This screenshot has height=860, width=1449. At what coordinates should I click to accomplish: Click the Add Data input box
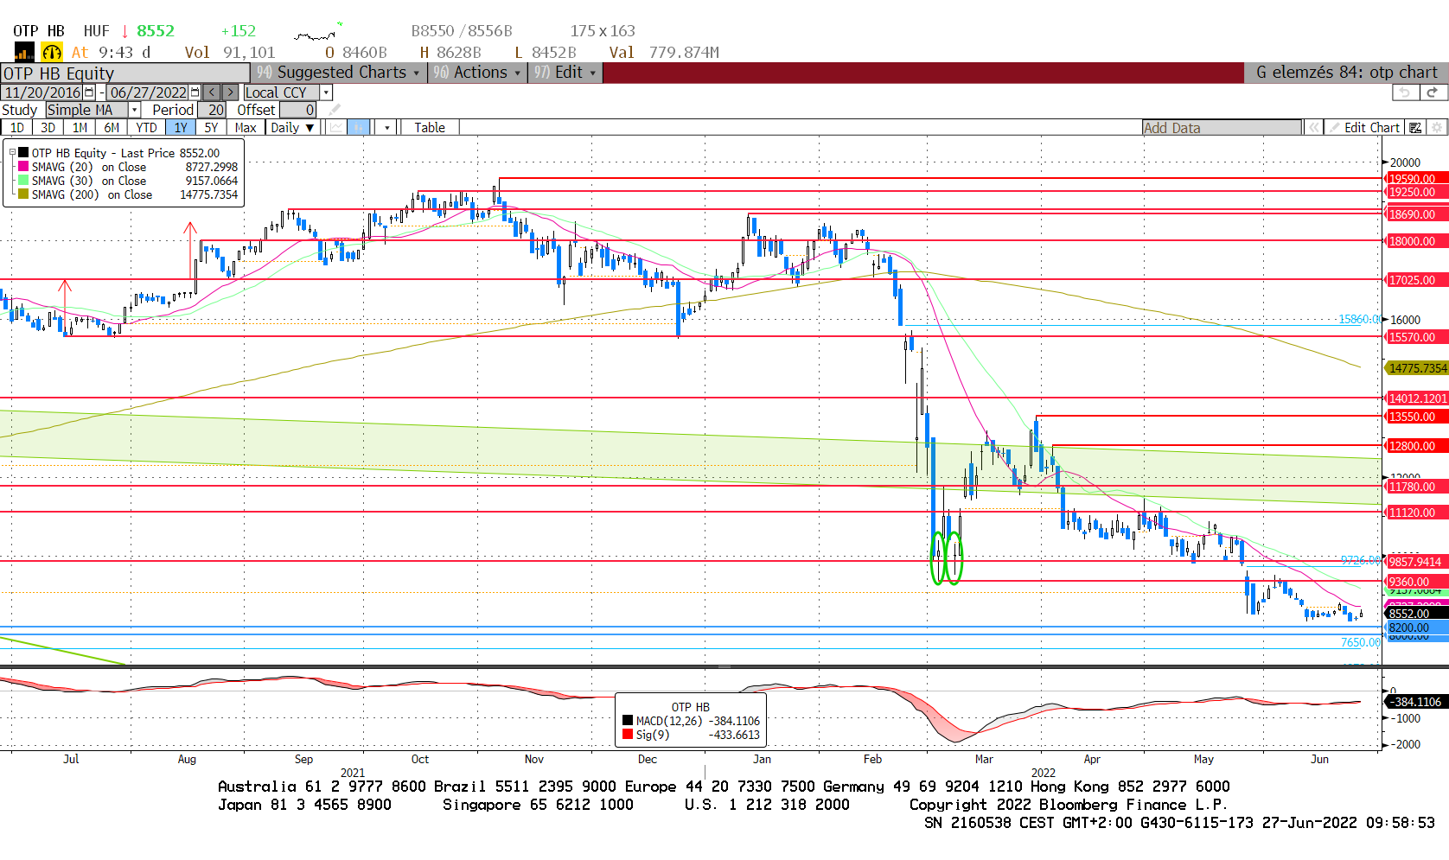pos(1222,128)
